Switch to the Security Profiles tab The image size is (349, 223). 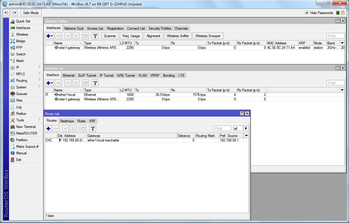[x=159, y=28]
